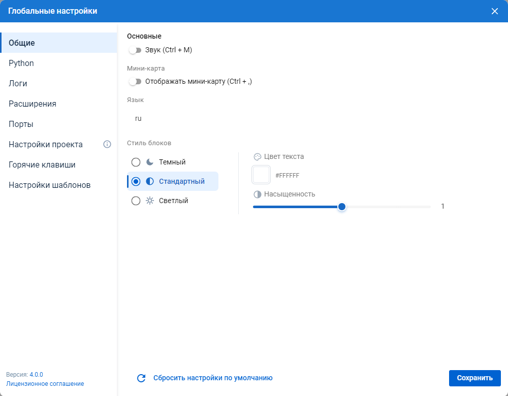Toggle the Звук (Ctrl + M) switch
The width and height of the screenshot is (508, 396).
click(x=135, y=50)
